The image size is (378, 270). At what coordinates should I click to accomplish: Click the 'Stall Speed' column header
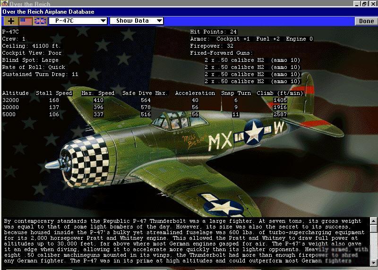54,93
